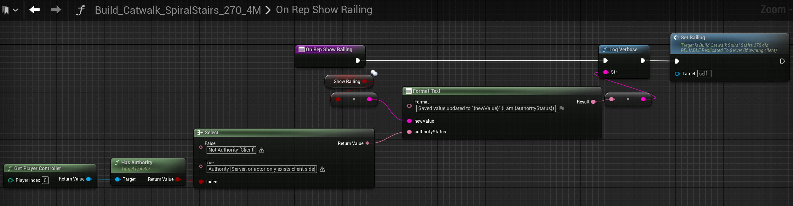Click the self value on Set Railing Target

tap(704, 74)
